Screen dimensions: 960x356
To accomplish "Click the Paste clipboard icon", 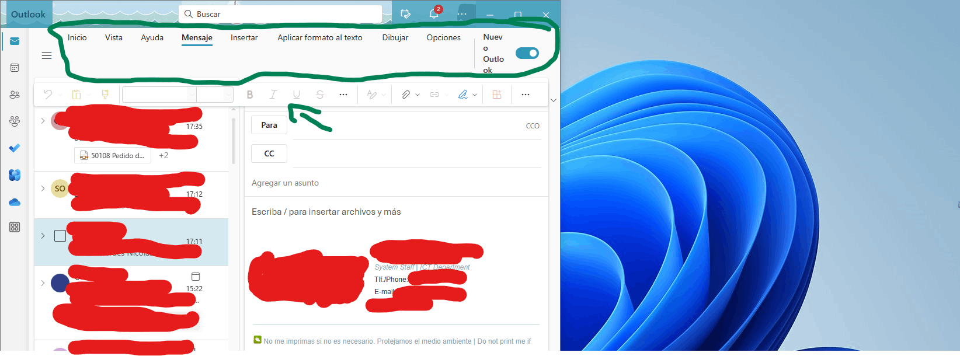I will pyautogui.click(x=76, y=95).
